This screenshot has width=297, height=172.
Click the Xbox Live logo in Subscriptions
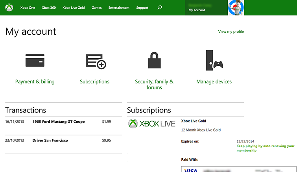152,124
